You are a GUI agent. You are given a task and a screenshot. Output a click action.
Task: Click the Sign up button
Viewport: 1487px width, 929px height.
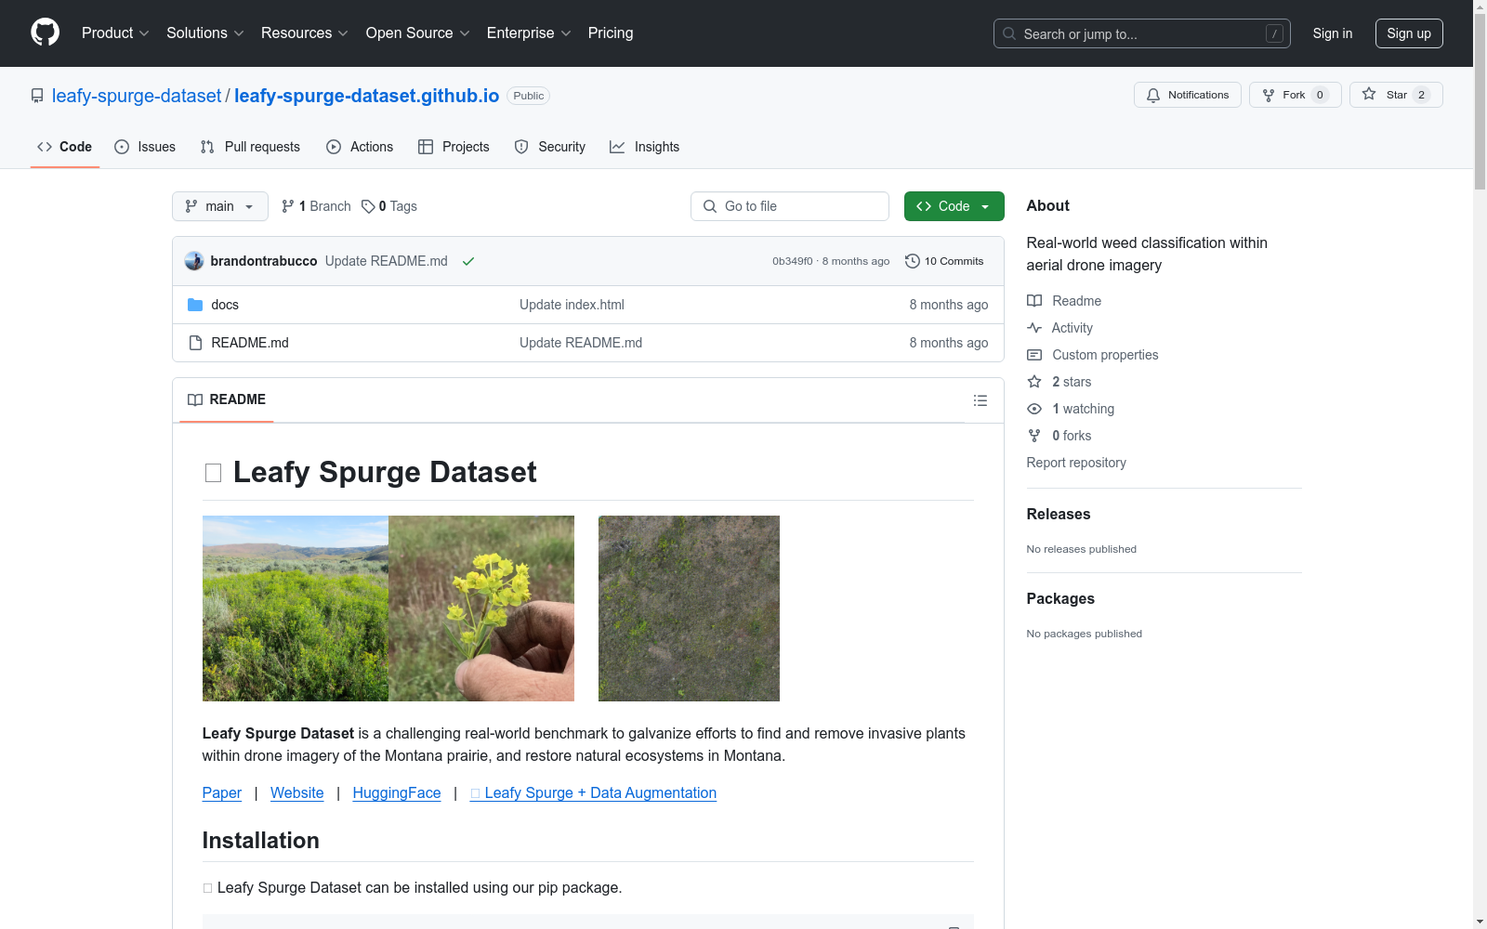coord(1409,33)
